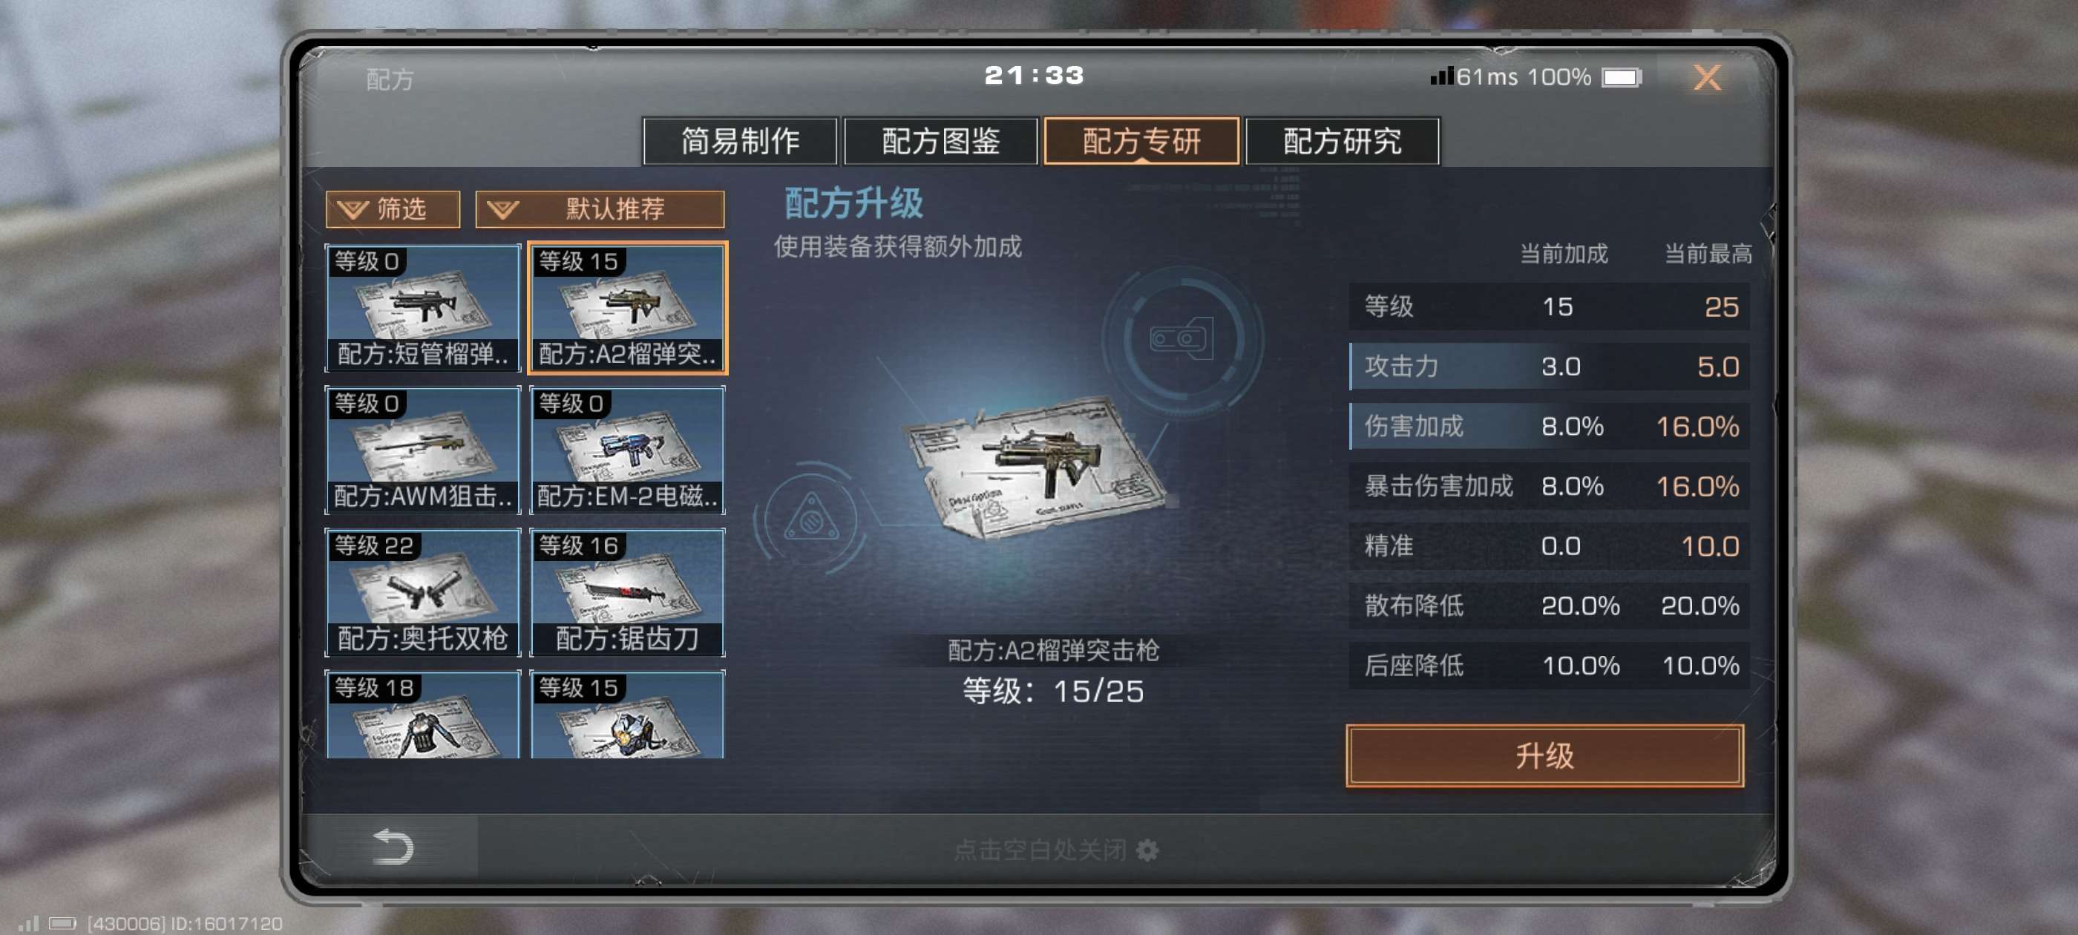Click the A2 grenade rifle blueprint image
2078x935 pixels.
click(x=1038, y=465)
